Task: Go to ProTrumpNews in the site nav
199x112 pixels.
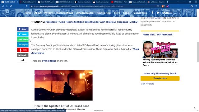Action: [64, 13]
